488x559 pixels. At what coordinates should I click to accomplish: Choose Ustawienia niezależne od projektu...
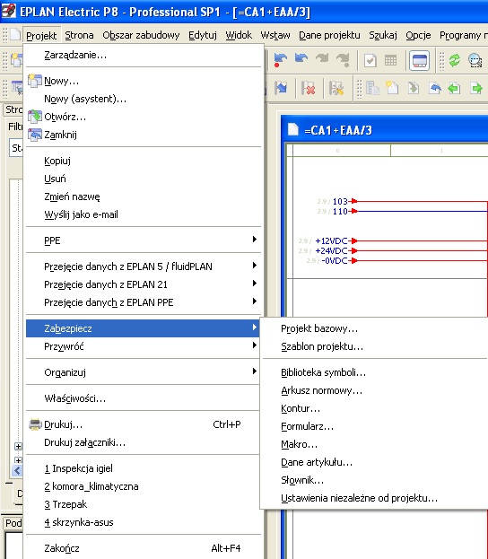coord(375,498)
